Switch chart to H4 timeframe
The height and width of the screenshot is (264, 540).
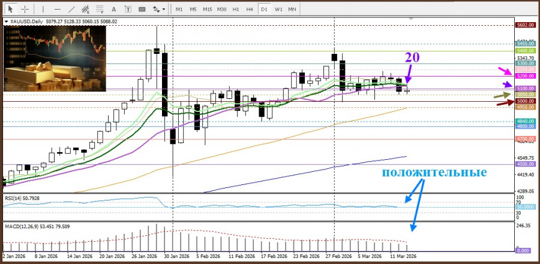click(250, 10)
